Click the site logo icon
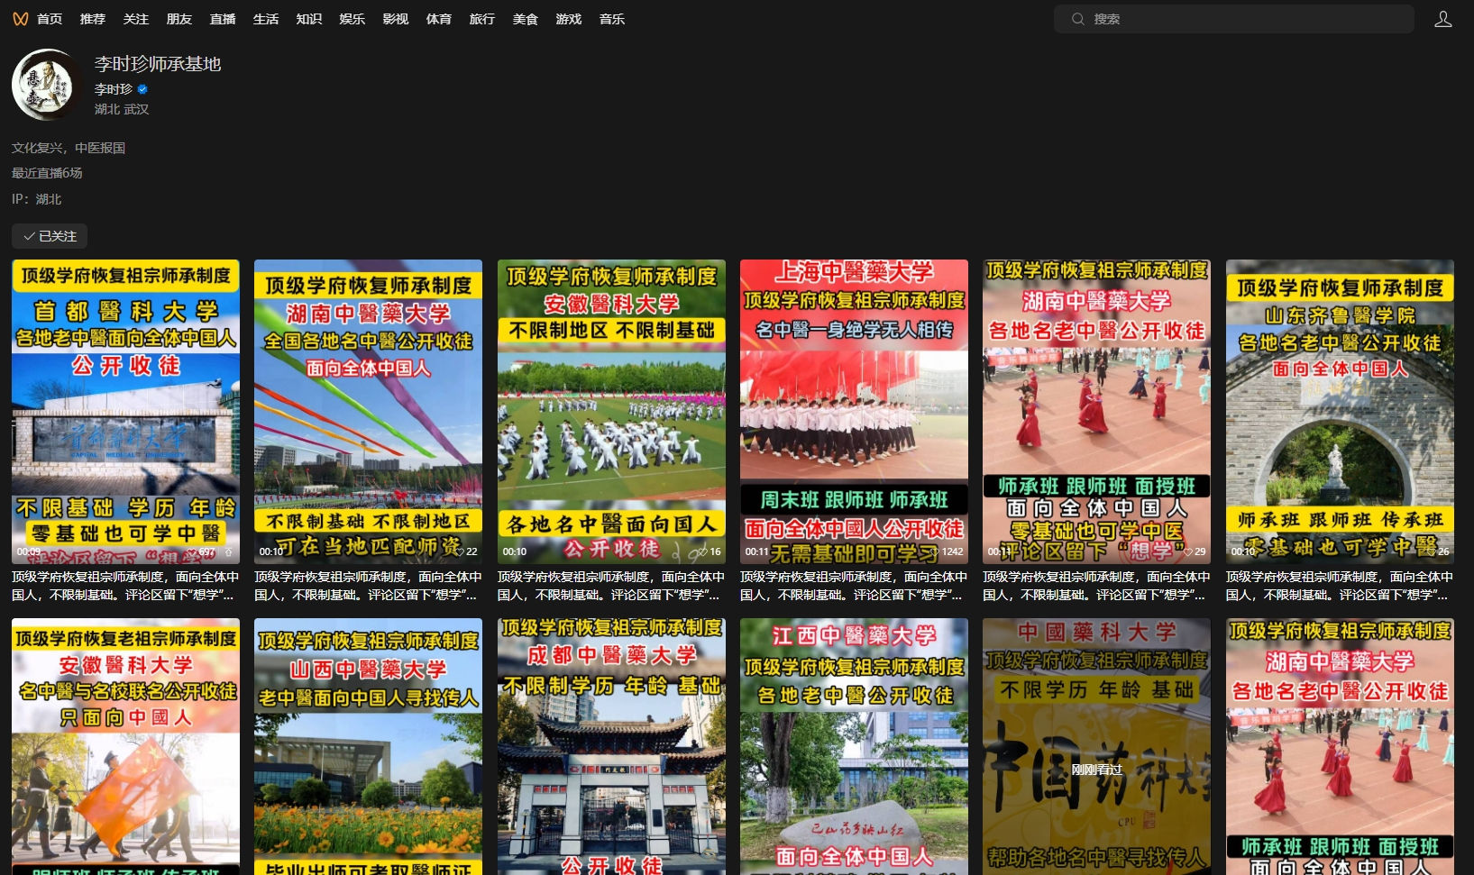The height and width of the screenshot is (875, 1474). coord(20,19)
